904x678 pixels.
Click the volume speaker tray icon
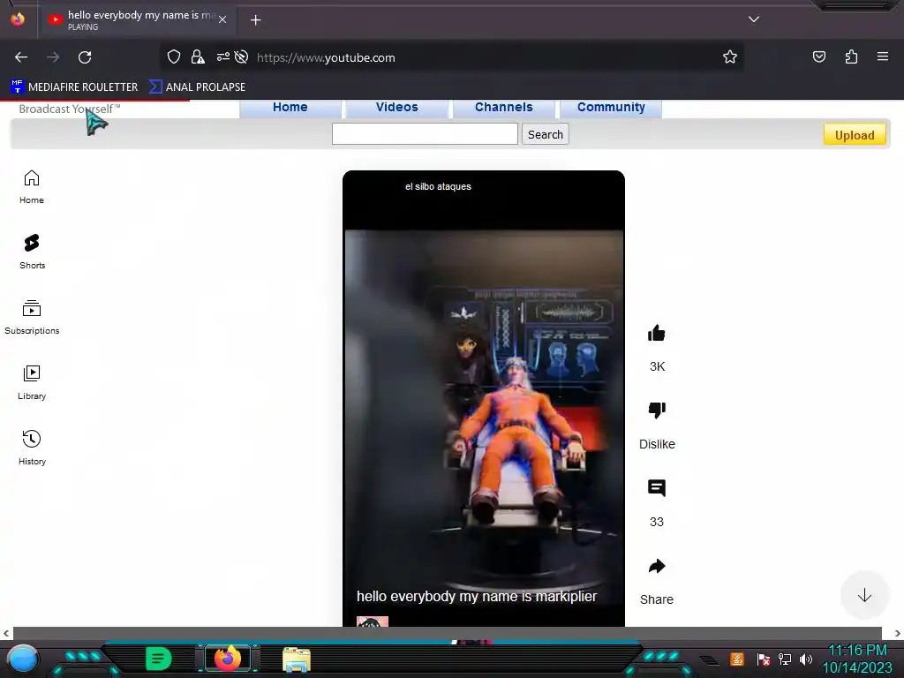(806, 659)
